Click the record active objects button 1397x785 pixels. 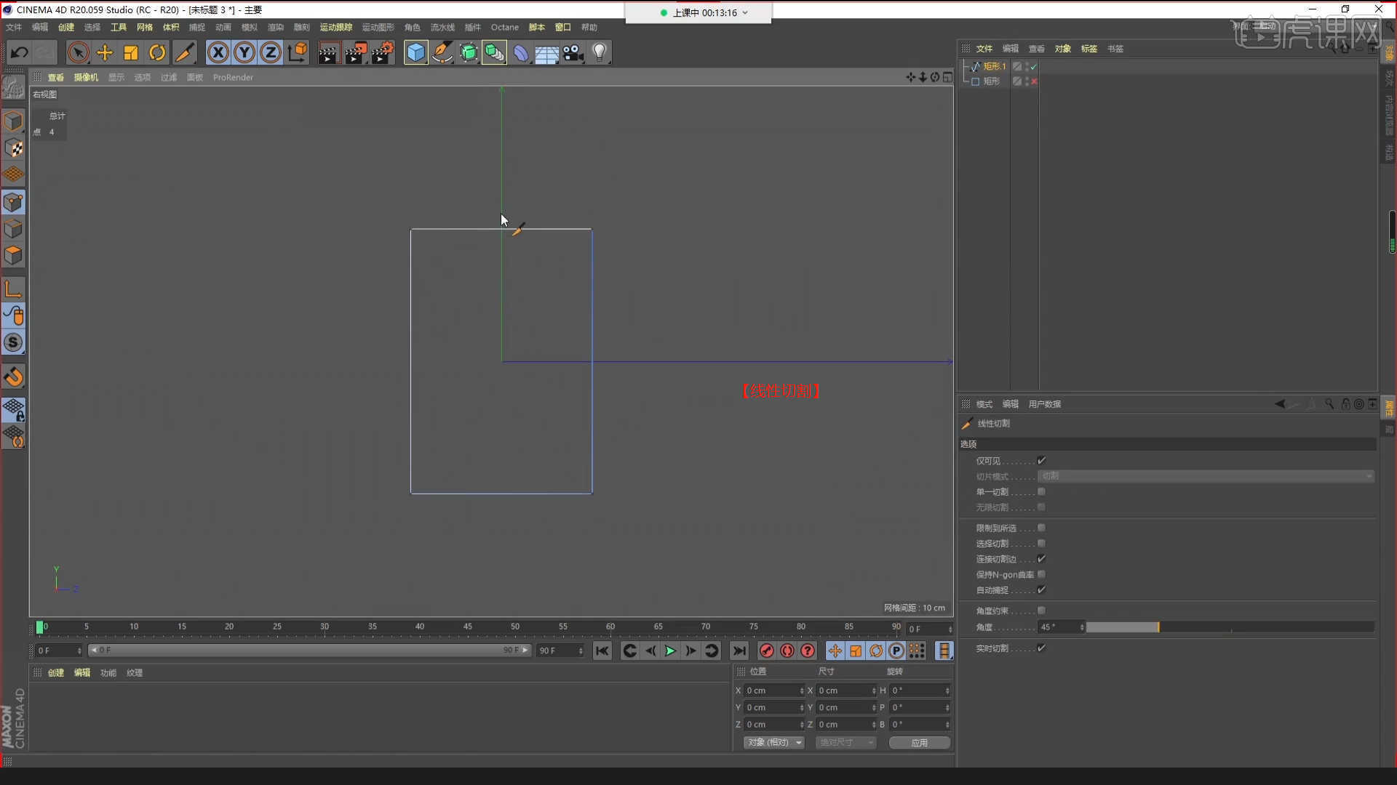point(766,651)
